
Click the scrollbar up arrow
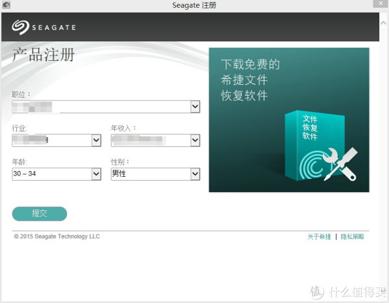383,23
